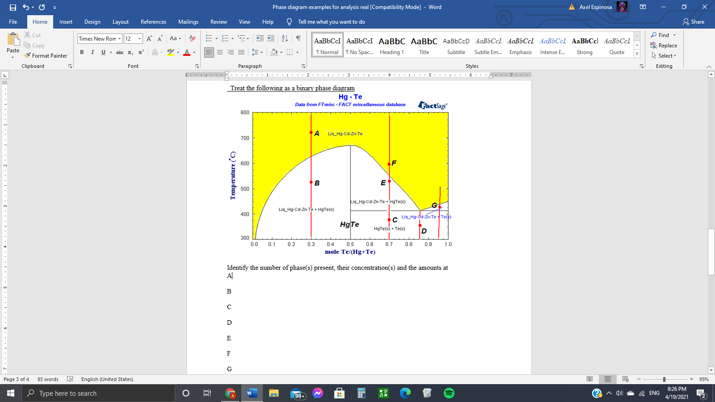
Task: Expand the Styles gallery more arrow
Action: click(x=637, y=54)
